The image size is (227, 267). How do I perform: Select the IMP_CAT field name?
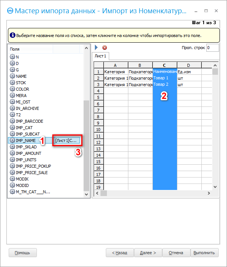(x=24, y=128)
